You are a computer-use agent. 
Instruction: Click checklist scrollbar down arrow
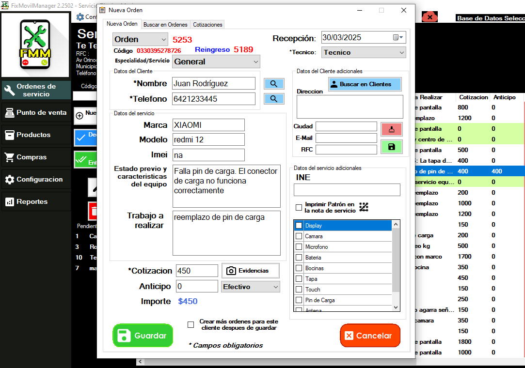point(396,307)
